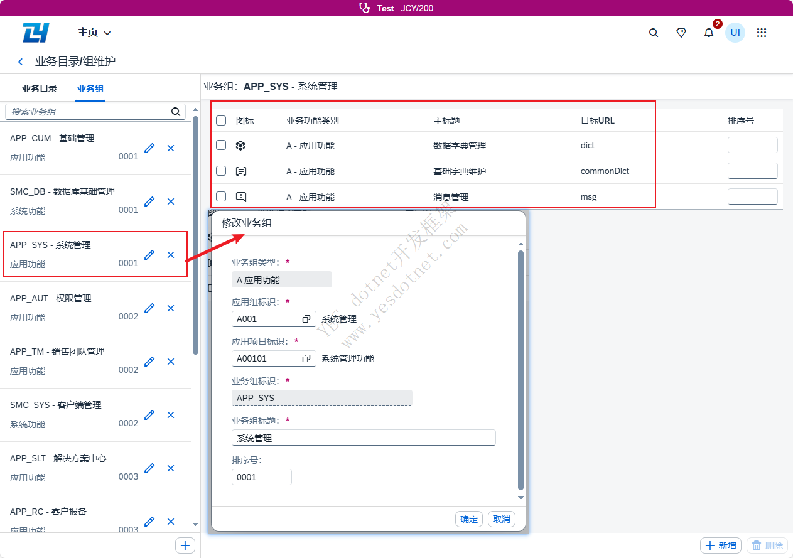Open value help for 应用组标识 A001

click(x=306, y=319)
